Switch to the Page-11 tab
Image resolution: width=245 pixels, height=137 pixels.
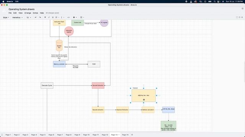click(x=96, y=135)
